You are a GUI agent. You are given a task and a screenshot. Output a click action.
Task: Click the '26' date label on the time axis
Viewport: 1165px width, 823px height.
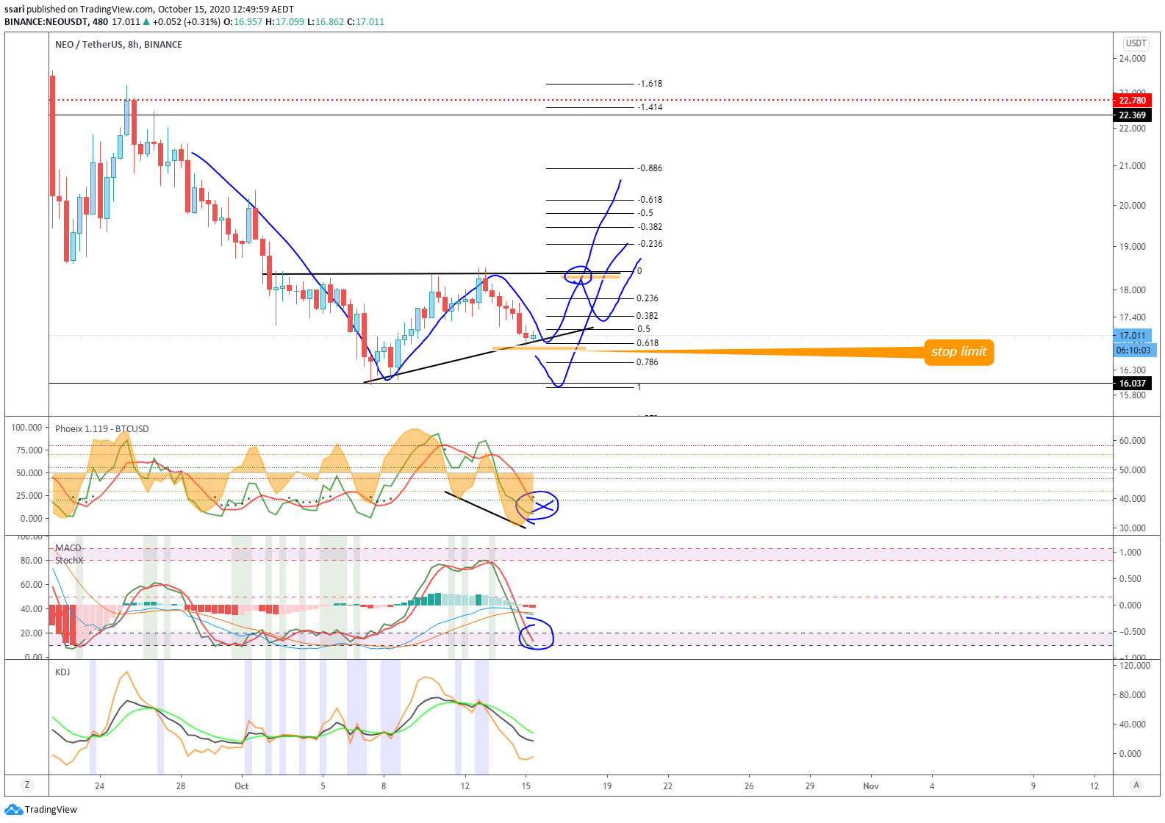(x=749, y=786)
